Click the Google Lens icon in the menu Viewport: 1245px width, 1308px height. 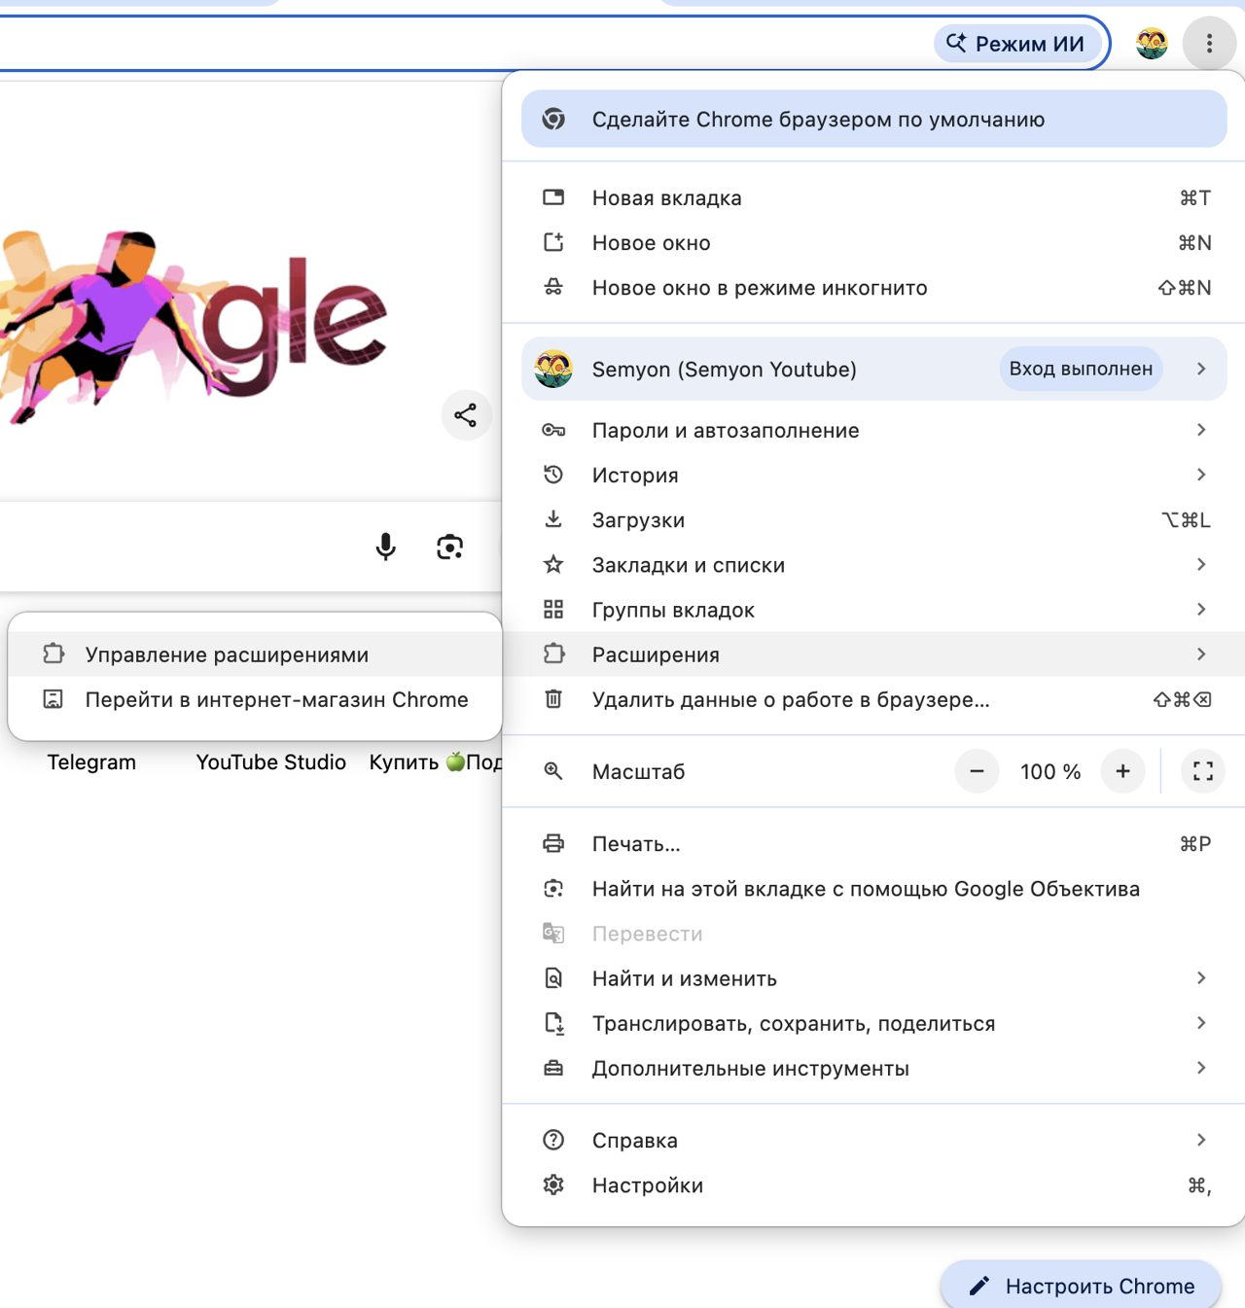pos(553,889)
